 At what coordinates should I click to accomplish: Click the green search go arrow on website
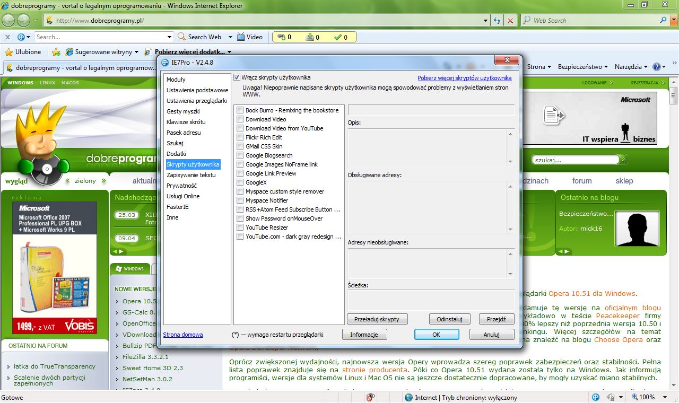pyautogui.click(x=624, y=160)
